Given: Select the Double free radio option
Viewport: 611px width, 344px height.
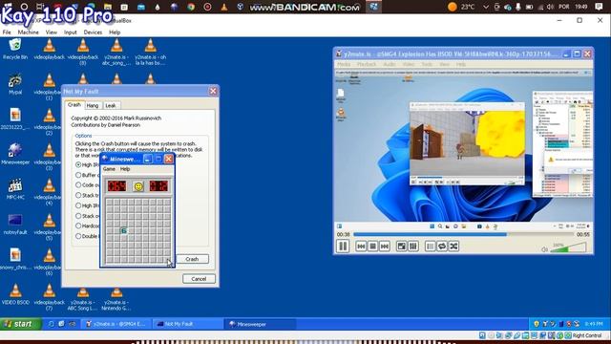Looking at the screenshot, I should coord(78,236).
